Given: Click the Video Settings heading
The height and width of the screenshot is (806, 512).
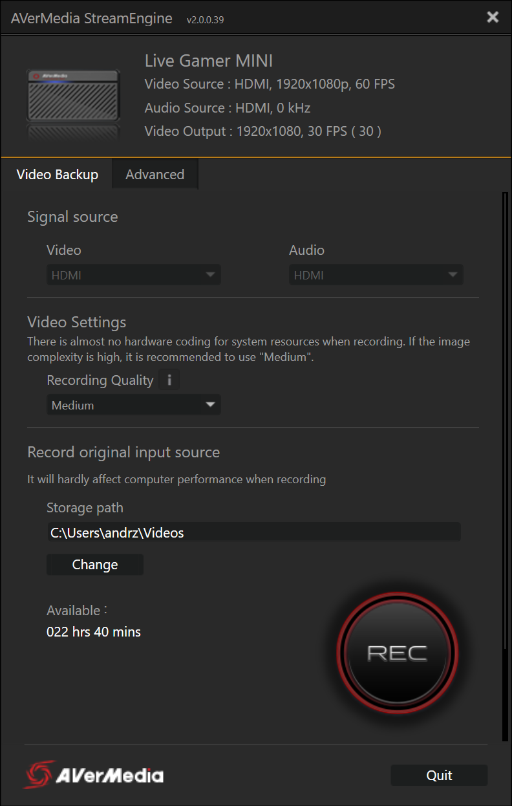Looking at the screenshot, I should [x=77, y=322].
